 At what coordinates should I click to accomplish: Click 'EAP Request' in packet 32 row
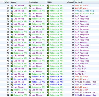point(82,16)
